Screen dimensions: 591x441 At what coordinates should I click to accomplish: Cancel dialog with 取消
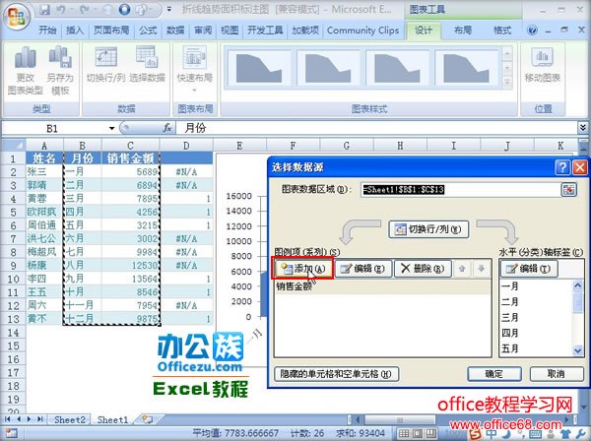click(557, 374)
